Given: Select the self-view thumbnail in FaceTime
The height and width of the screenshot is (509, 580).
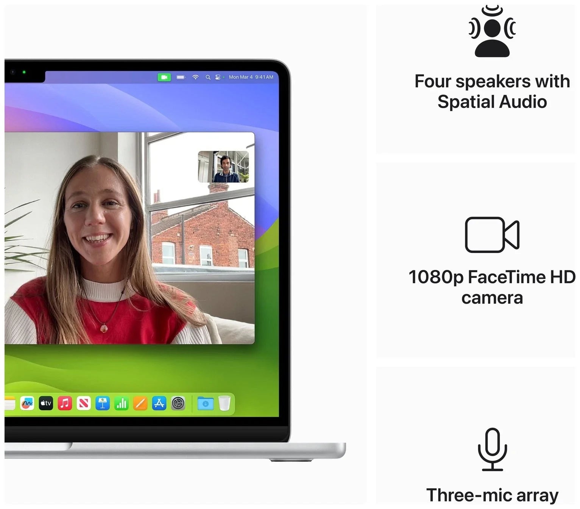Looking at the screenshot, I should pyautogui.click(x=223, y=167).
